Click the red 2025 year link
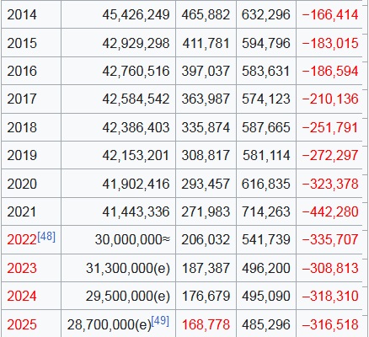Screen dimensions: 369x337 [22, 324]
